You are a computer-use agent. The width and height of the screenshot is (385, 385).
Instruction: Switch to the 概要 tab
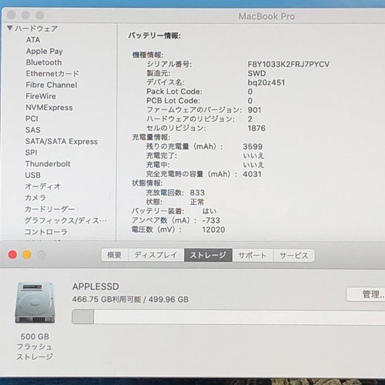tap(115, 255)
